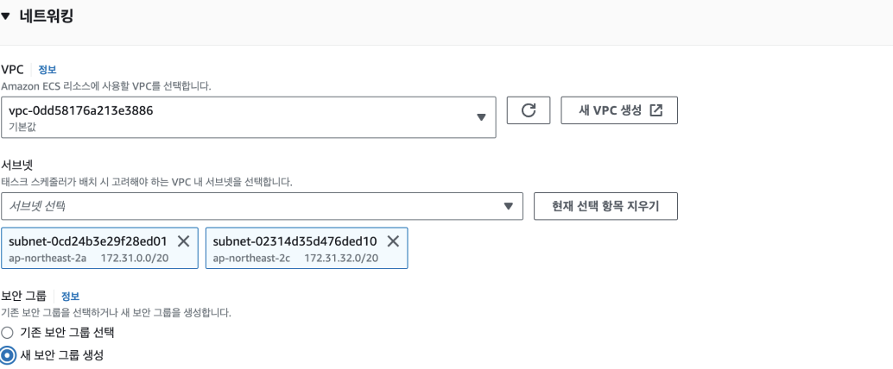This screenshot has width=893, height=369.
Task: Click the external link icon on 새 VPC 생성
Action: [656, 110]
